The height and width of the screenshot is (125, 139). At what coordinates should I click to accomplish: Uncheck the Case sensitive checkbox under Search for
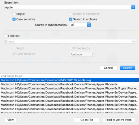[14, 19]
